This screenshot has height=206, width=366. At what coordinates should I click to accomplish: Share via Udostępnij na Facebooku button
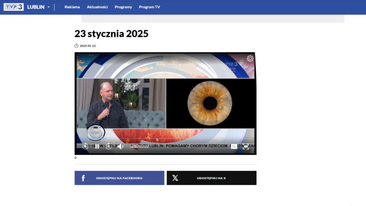click(119, 178)
